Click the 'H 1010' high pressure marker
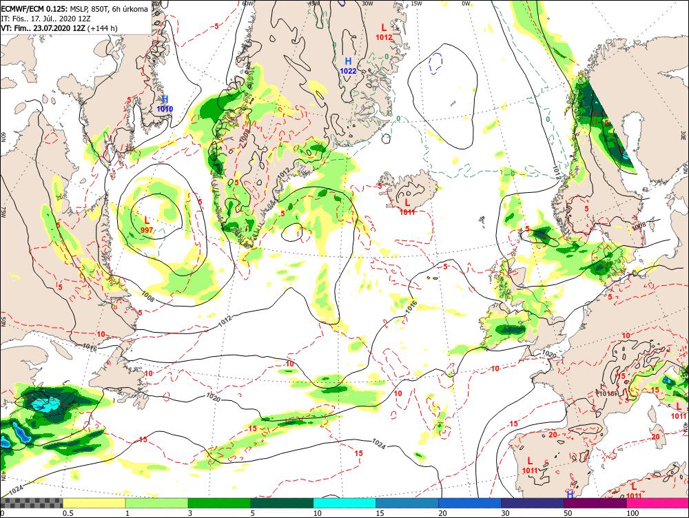The height and width of the screenshot is (518, 689). point(165,104)
